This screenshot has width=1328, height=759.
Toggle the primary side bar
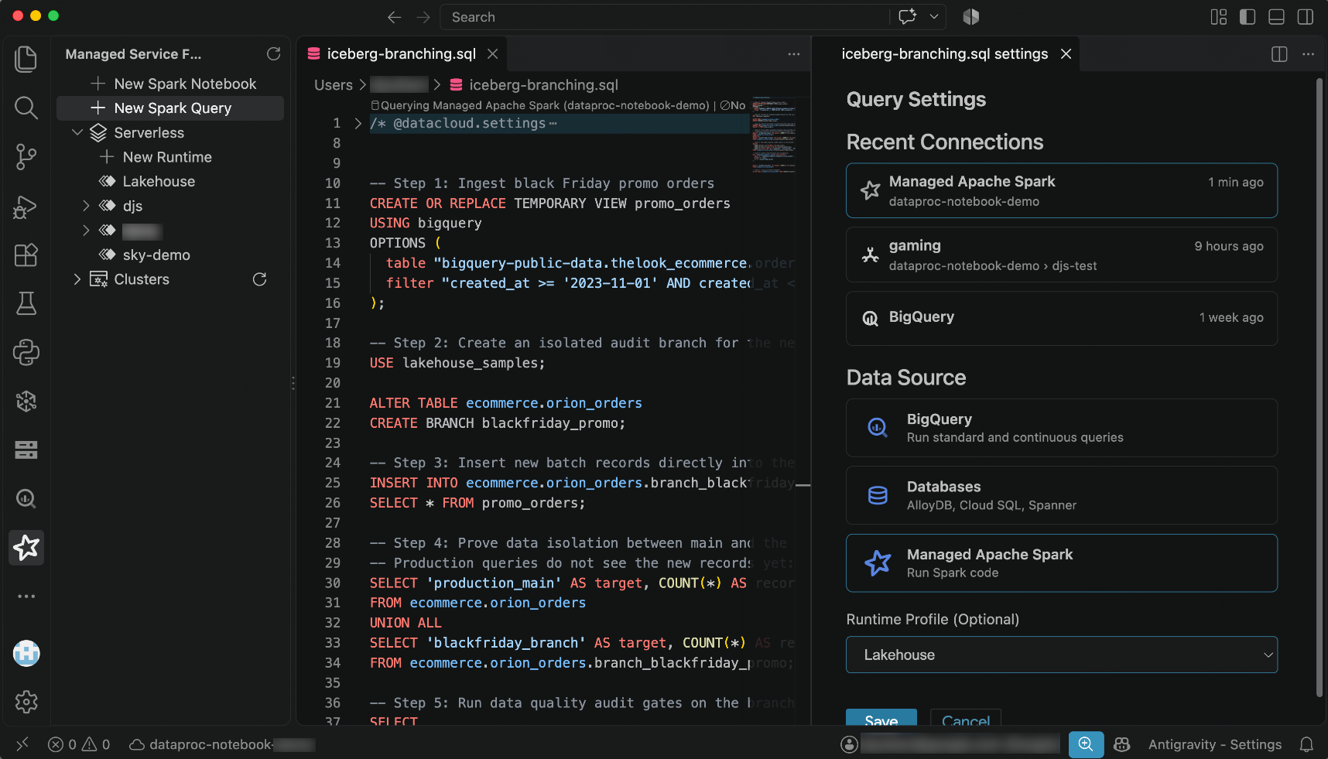pos(1247,17)
